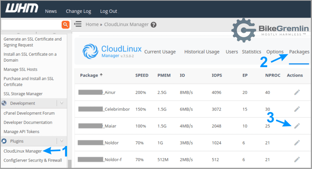Image resolution: width=312 pixels, height=169 pixels.
Task: Click the sidebar vertical scrollbar
Action: pos(69,164)
